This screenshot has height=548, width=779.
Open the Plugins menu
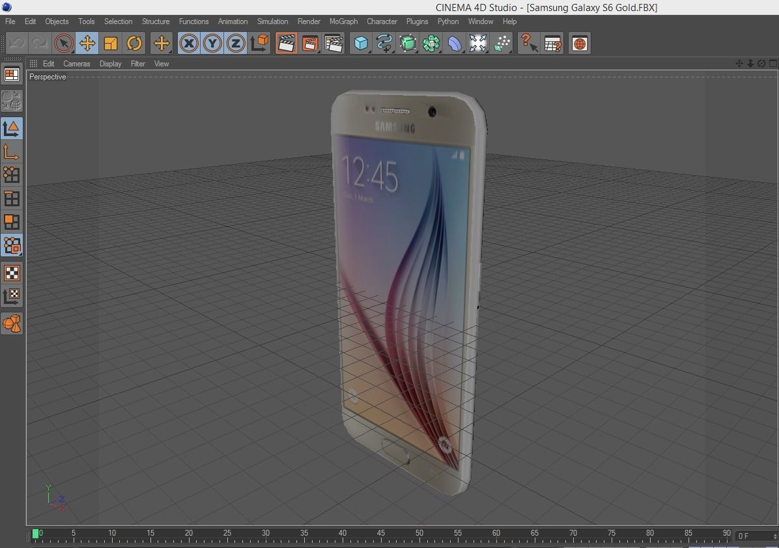pos(417,21)
